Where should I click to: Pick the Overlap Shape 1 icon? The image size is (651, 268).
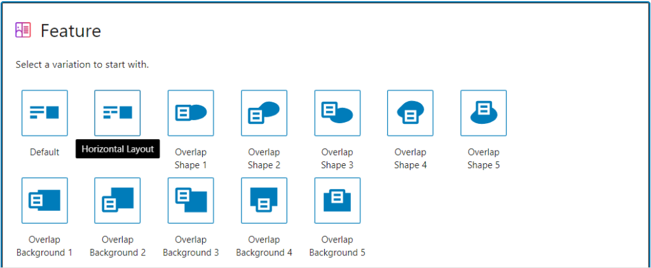(191, 112)
